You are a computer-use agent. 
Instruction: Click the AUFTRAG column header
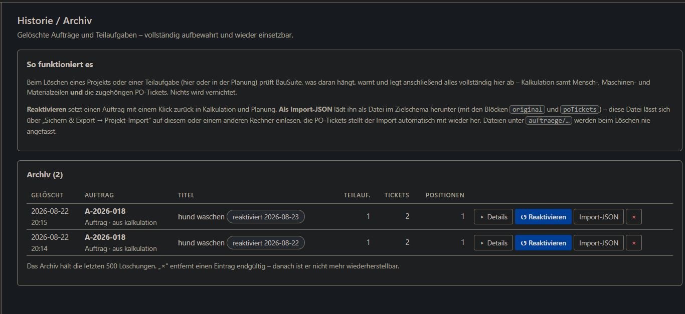(99, 195)
